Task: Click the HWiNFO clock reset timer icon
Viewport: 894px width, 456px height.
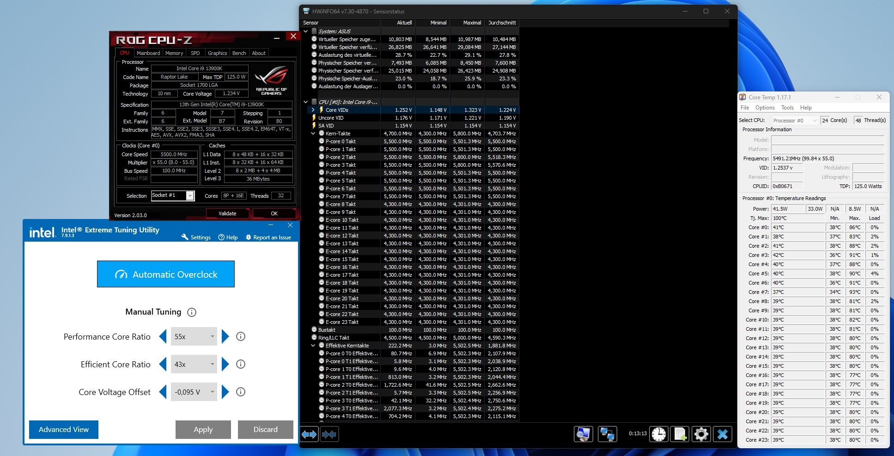Action: click(659, 434)
